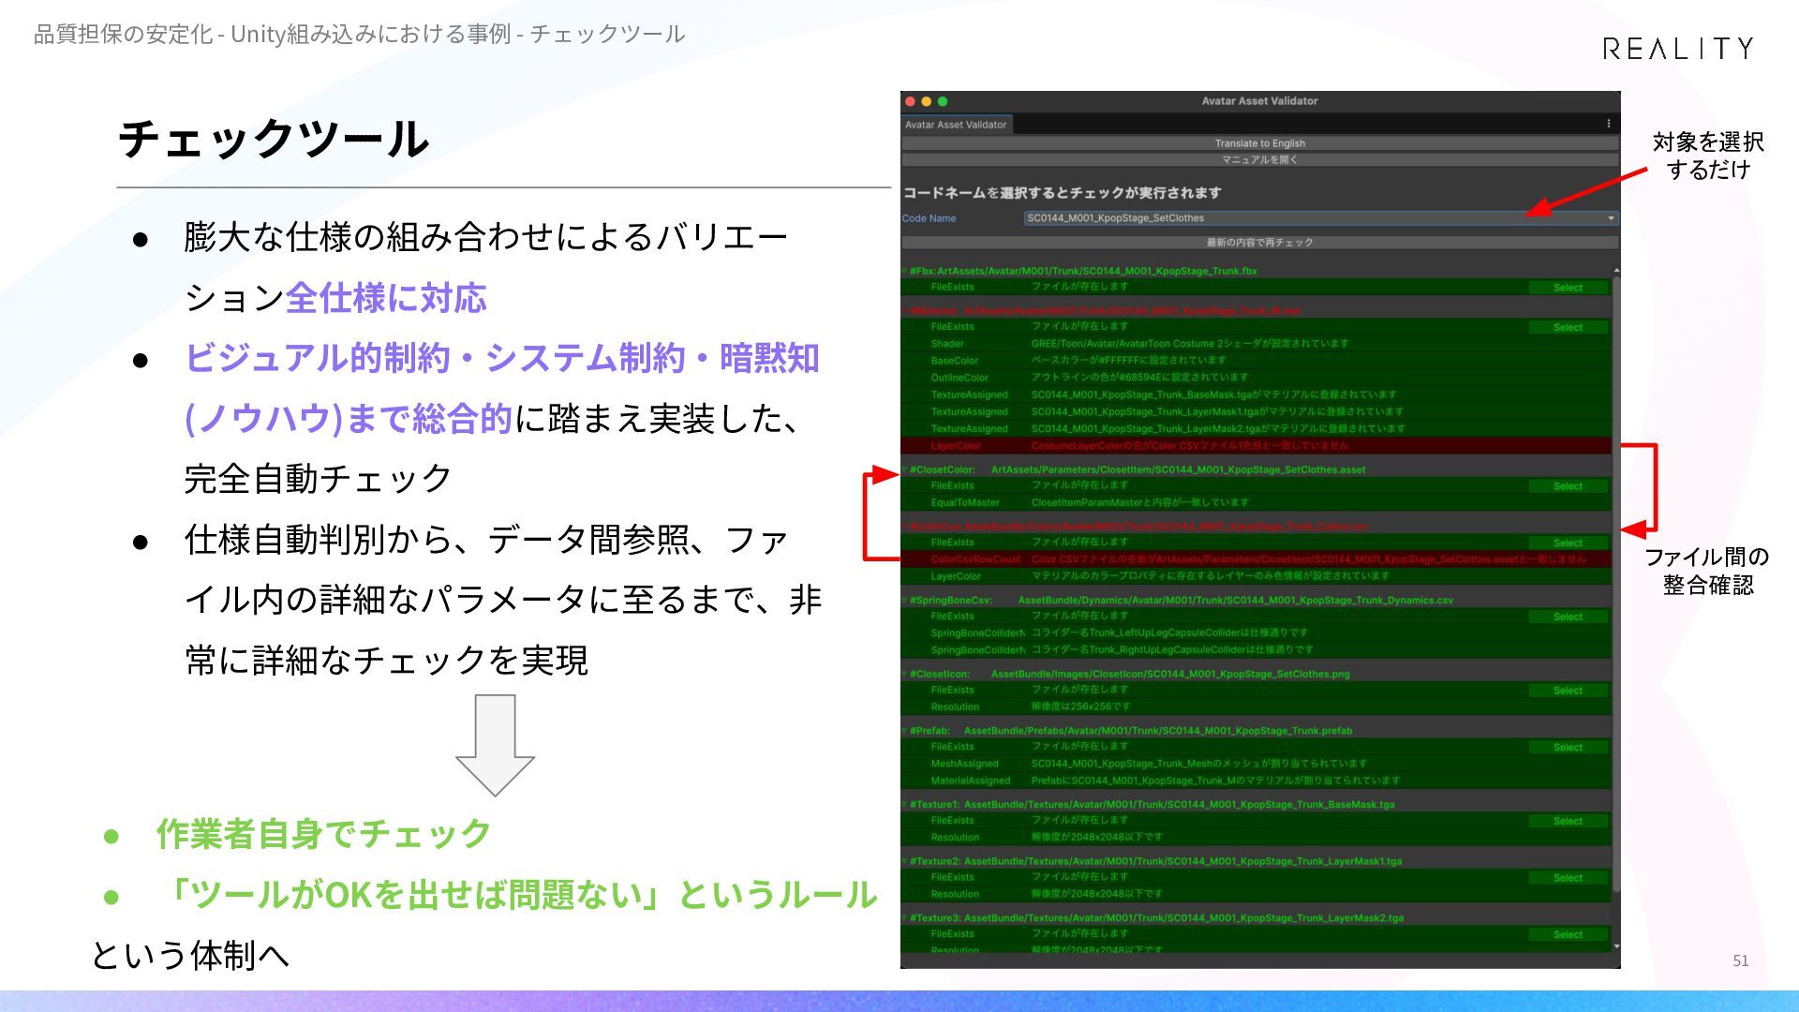Click the OutlineColor row
Viewport: 1799px width, 1012px height.
pyautogui.click(x=1256, y=378)
